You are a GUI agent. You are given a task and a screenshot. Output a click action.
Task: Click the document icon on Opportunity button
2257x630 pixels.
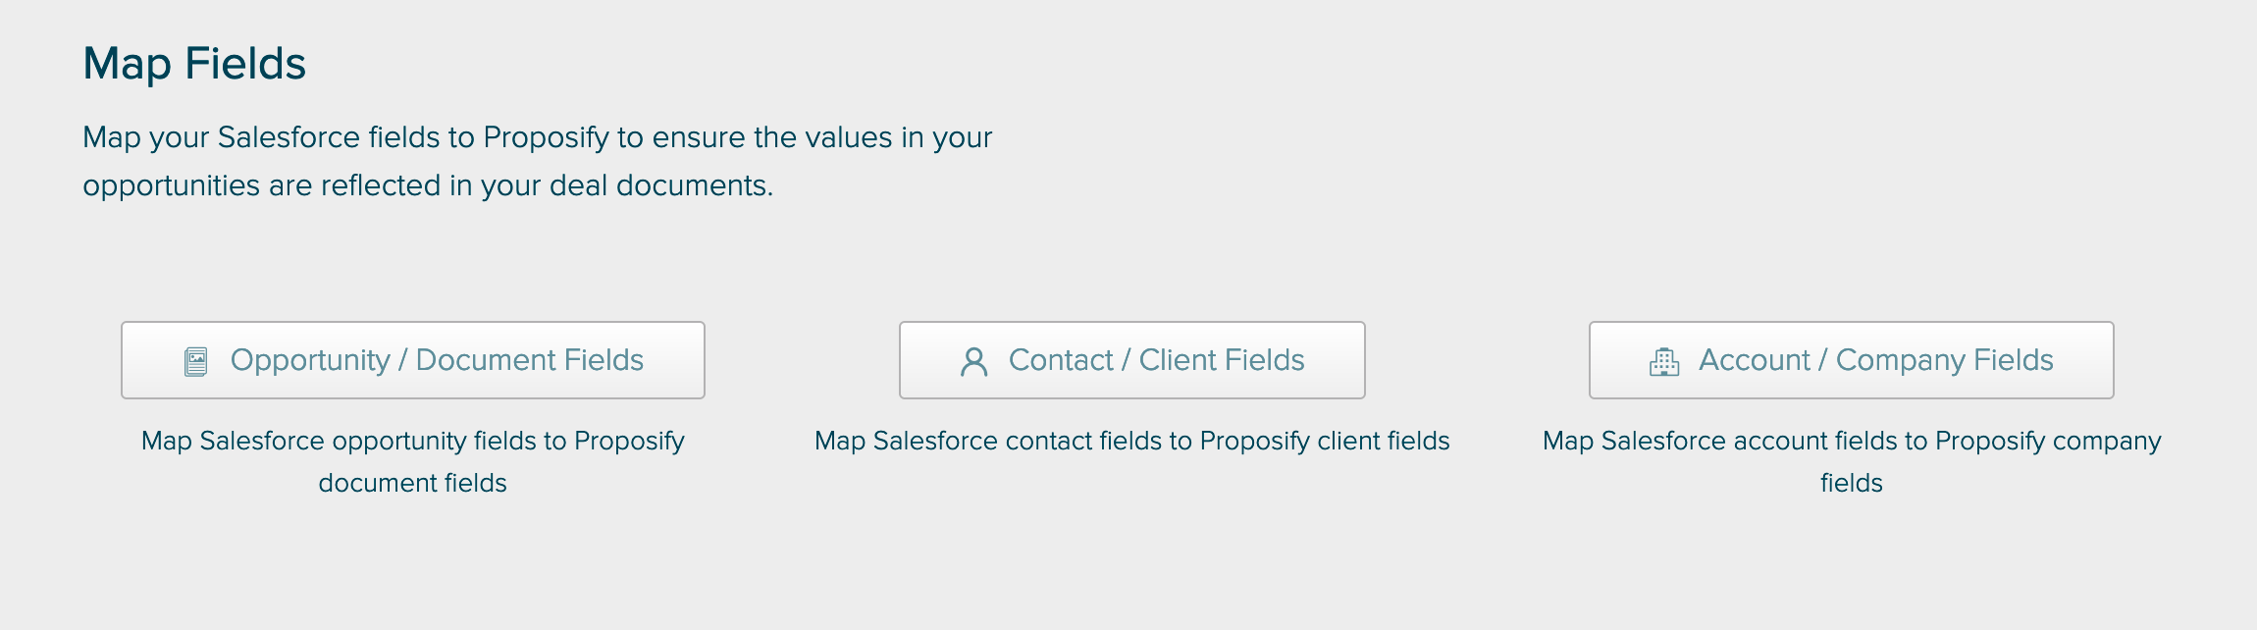click(x=196, y=361)
